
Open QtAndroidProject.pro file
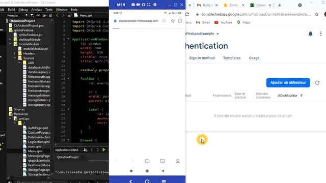point(29,25)
